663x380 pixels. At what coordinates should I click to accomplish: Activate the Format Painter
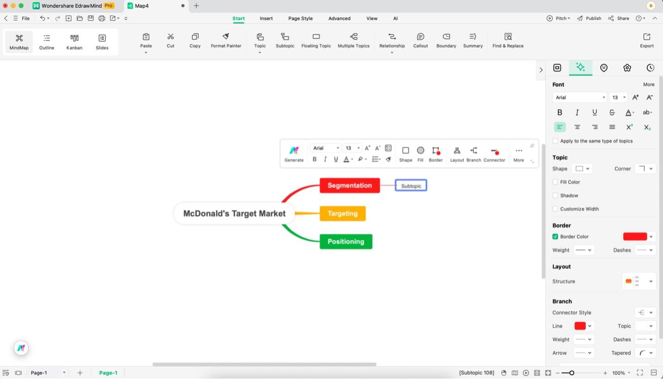click(x=226, y=41)
